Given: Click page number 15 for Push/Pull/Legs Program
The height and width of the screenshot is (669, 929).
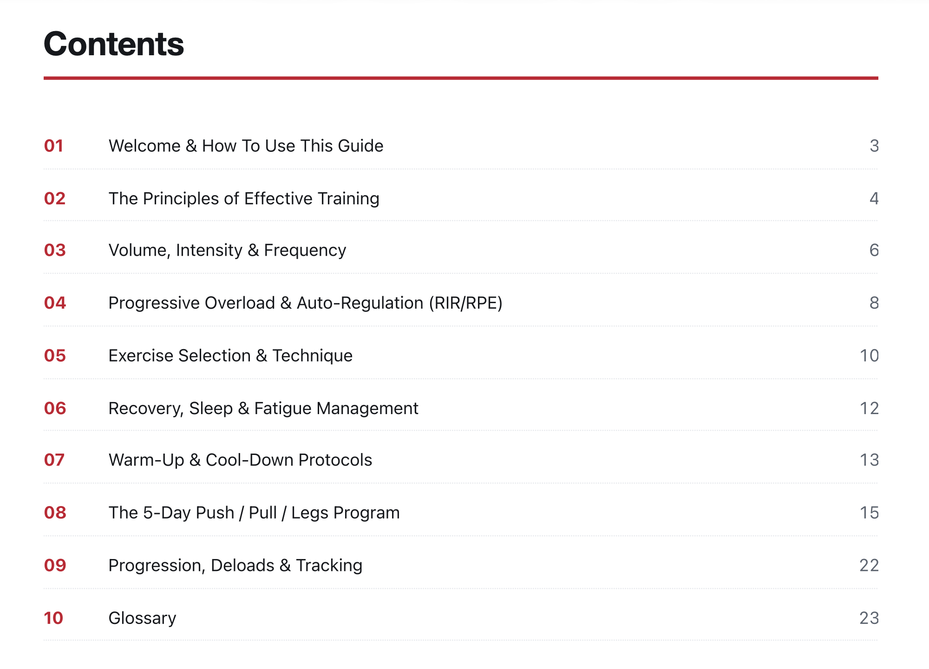Looking at the screenshot, I should tap(869, 513).
